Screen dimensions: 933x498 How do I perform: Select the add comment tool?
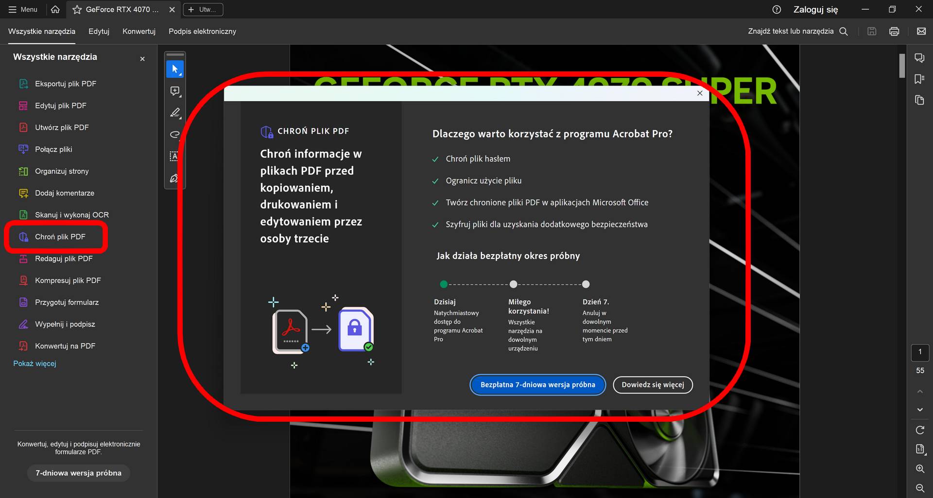tap(175, 91)
